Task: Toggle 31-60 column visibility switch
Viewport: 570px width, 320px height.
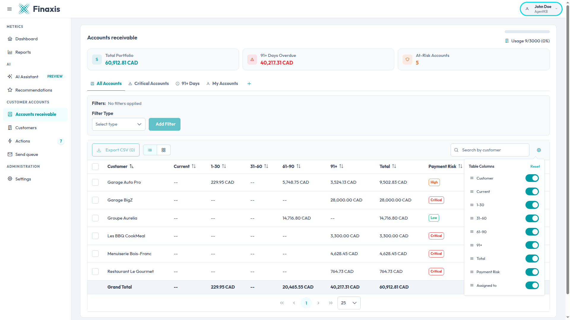Action: point(532,218)
